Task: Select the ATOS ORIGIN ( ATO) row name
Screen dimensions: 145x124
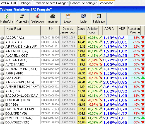Action: pyautogui.click(x=20, y=82)
